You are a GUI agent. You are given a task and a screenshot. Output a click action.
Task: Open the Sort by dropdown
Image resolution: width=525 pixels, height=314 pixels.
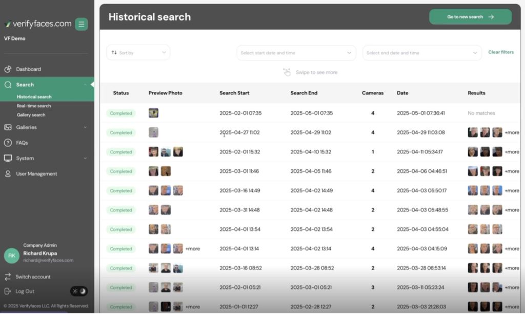tap(138, 53)
